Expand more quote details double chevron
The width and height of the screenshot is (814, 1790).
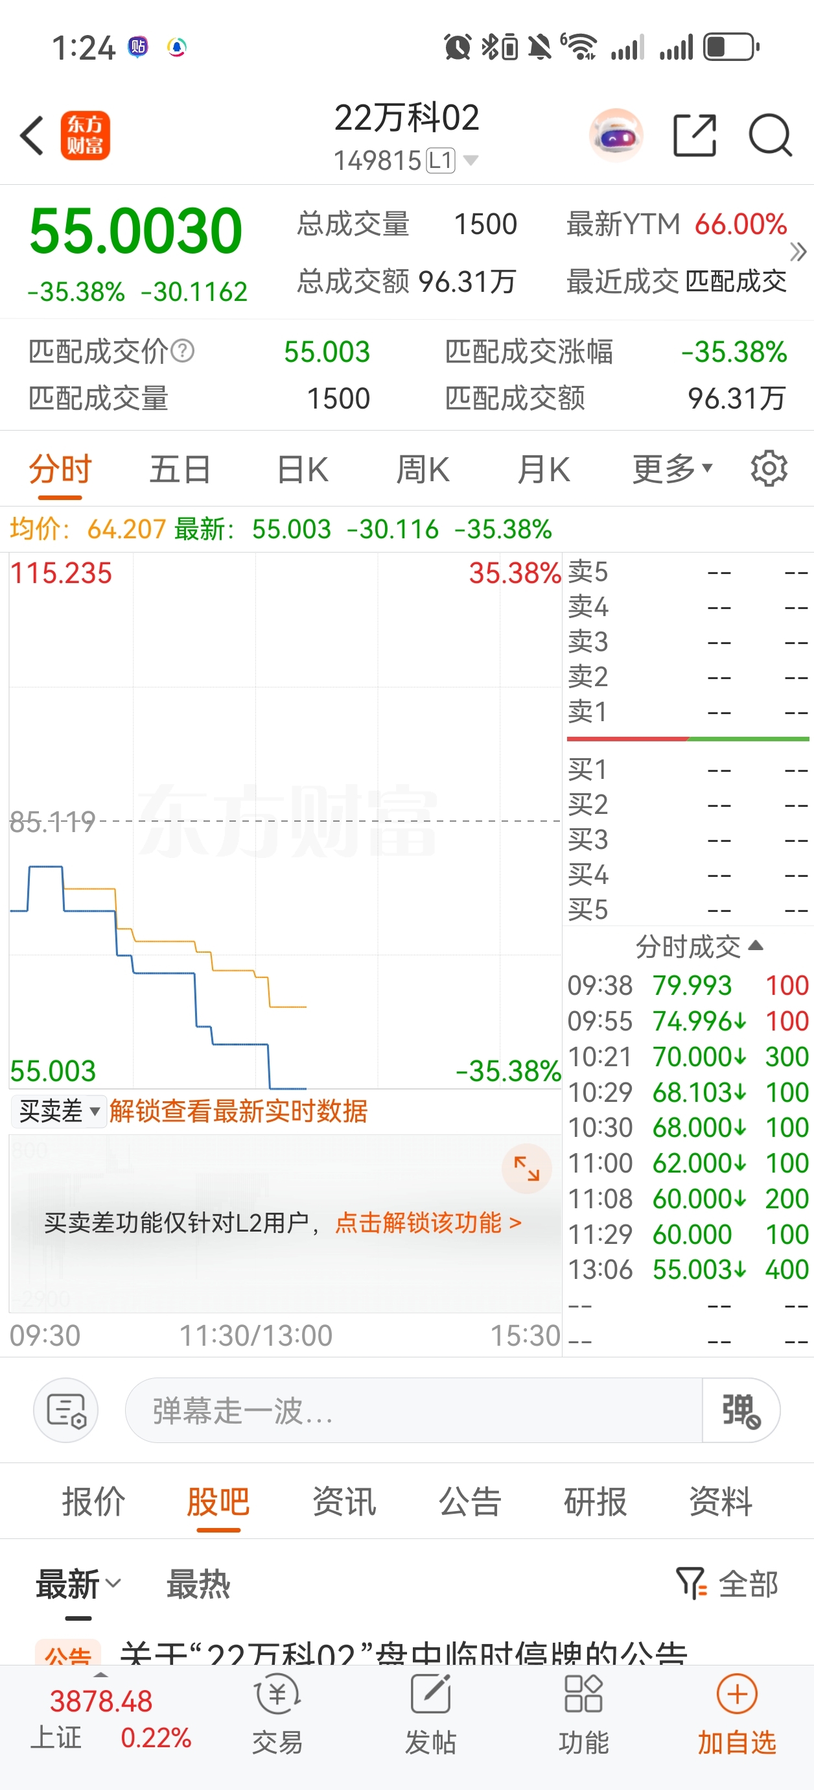point(798,252)
